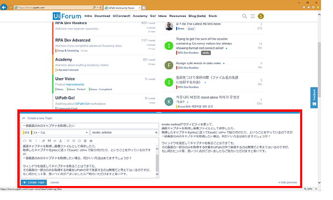Click the composer resize grip
Screen dimensions: 333x200
pos(159,112)
